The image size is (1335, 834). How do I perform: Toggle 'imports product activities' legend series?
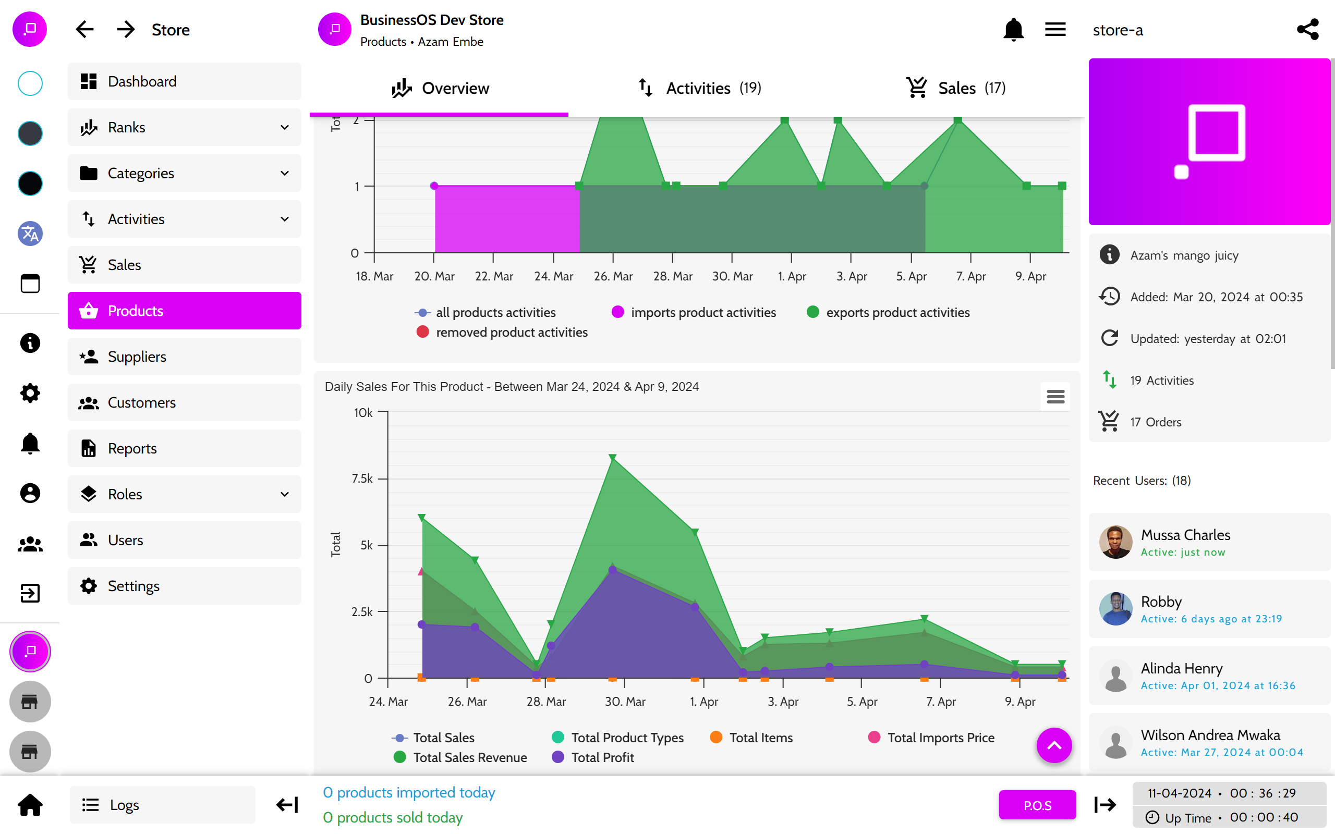pyautogui.click(x=694, y=312)
